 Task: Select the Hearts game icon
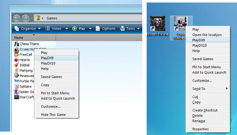tap(16, 60)
